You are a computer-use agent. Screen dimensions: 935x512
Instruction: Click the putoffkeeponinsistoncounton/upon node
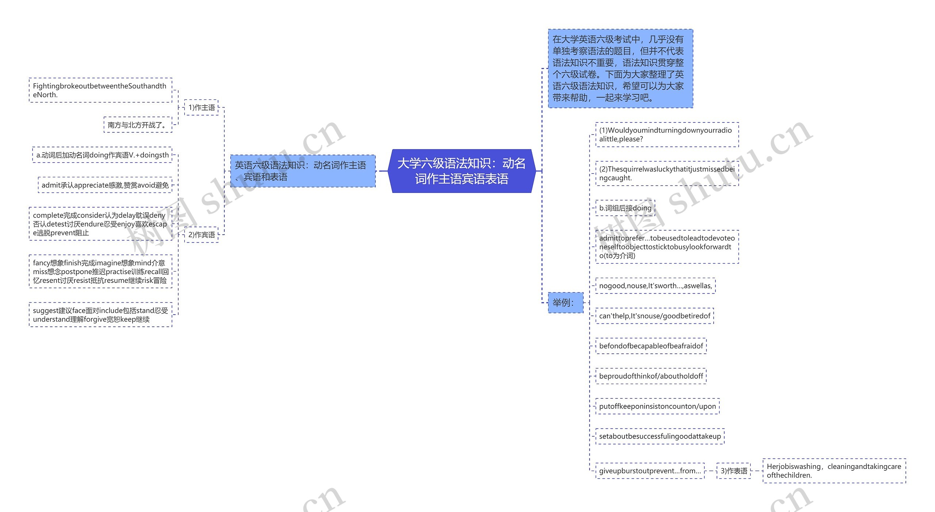coord(657,406)
